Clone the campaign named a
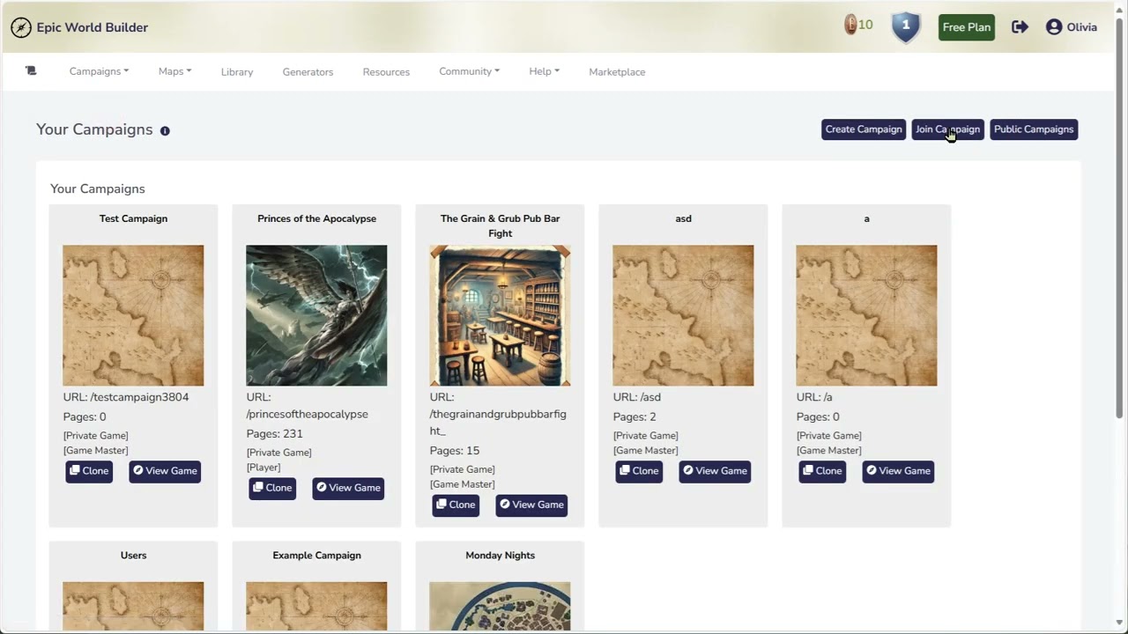Image resolution: width=1128 pixels, height=634 pixels. click(x=822, y=471)
